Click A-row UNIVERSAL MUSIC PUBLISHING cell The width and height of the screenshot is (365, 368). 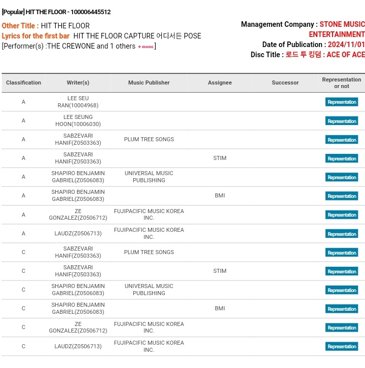(x=149, y=177)
